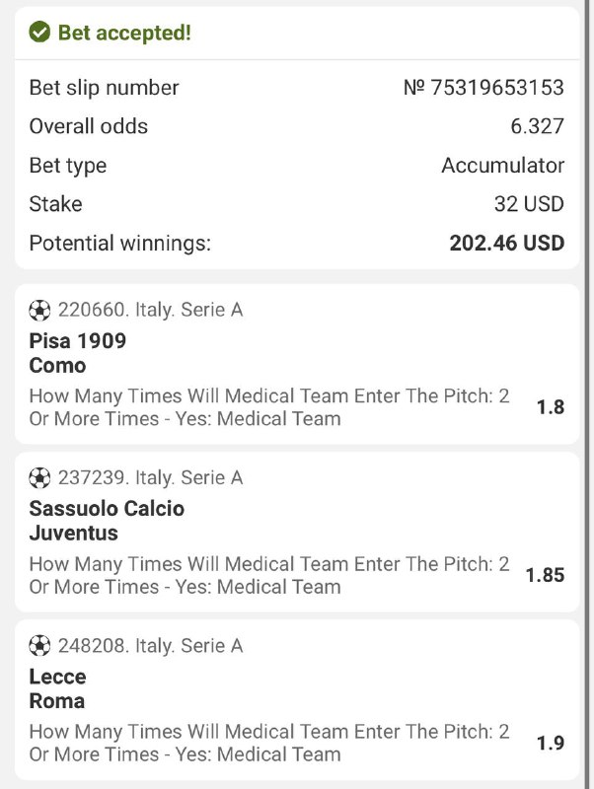Open the Sassuolo Calcio vs Juventus match

pyautogui.click(x=107, y=521)
